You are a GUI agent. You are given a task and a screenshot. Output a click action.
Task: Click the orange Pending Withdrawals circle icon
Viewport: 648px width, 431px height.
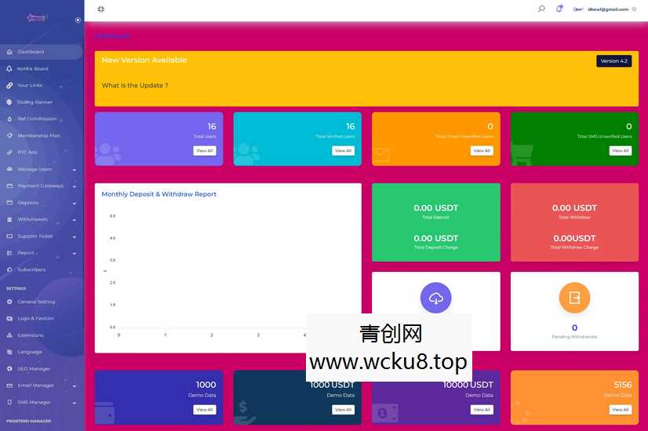[574, 298]
